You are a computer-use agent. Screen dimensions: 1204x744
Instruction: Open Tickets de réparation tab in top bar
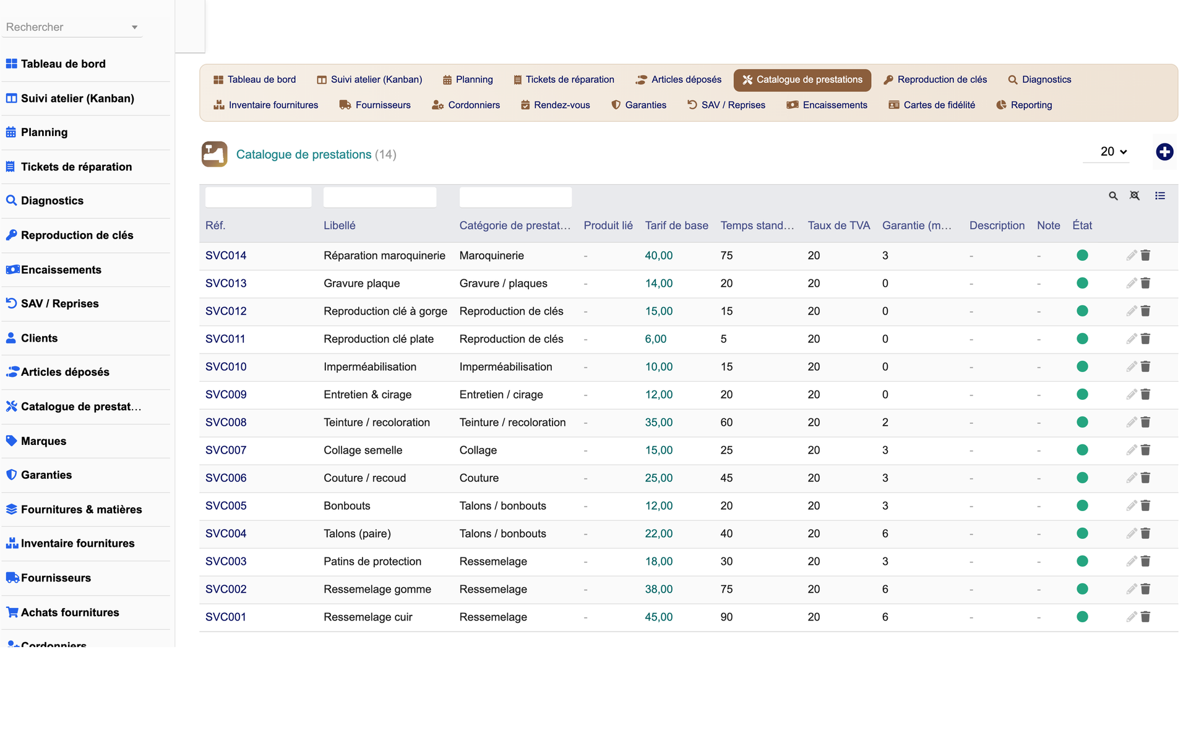(563, 80)
